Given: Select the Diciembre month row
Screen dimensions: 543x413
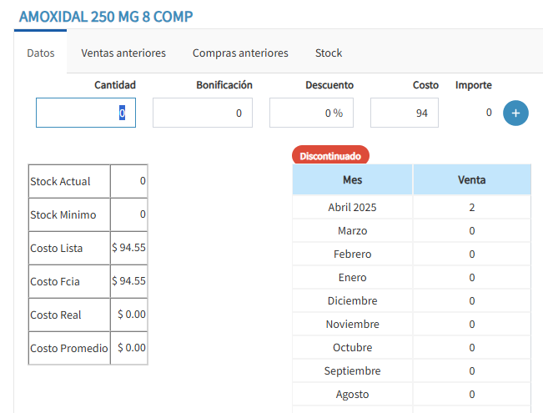Looking at the screenshot, I should [352, 300].
